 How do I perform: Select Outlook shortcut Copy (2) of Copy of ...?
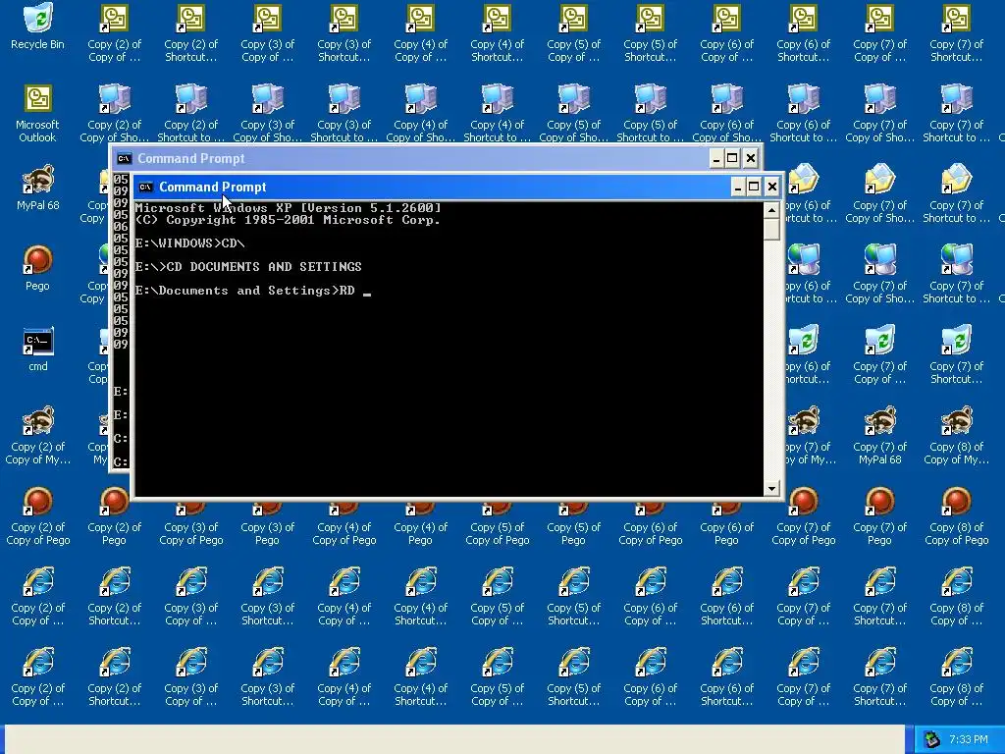pos(114,33)
